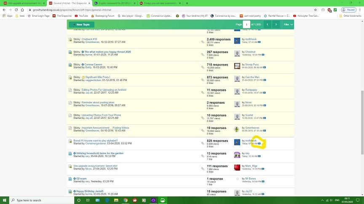The width and height of the screenshot is (364, 204).
Task: Open the Filter dropdown
Action: click(288, 24)
